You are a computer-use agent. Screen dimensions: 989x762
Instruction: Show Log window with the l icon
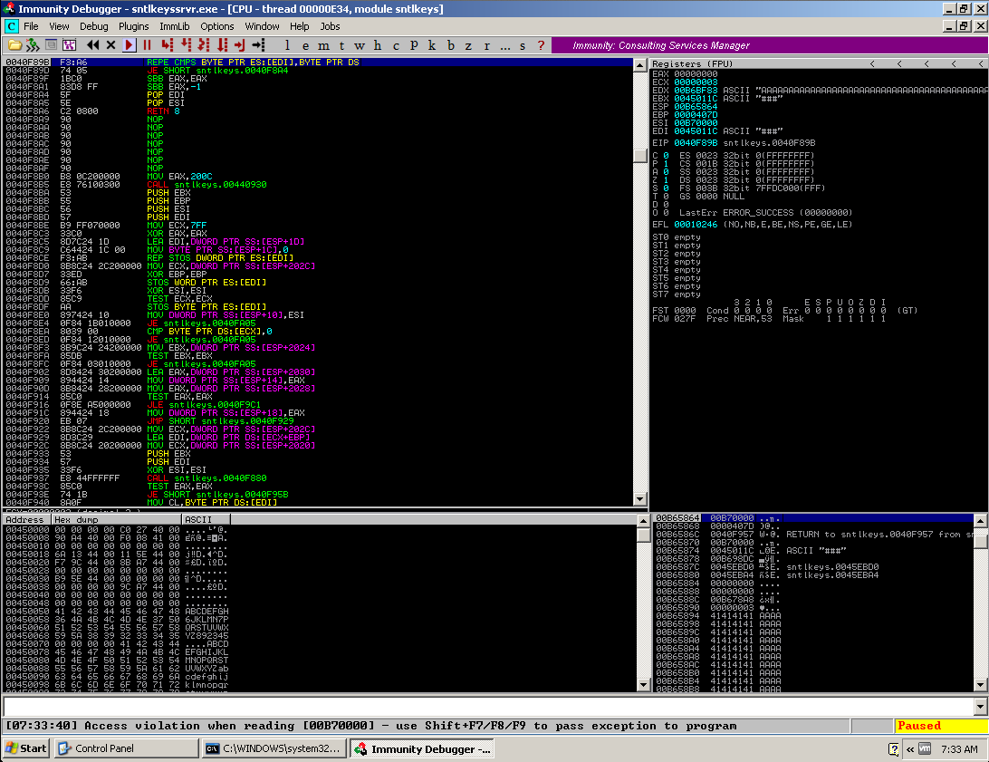click(288, 45)
